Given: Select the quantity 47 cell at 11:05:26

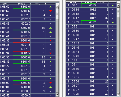Looking at the screenshot, I should [x=102, y=94].
